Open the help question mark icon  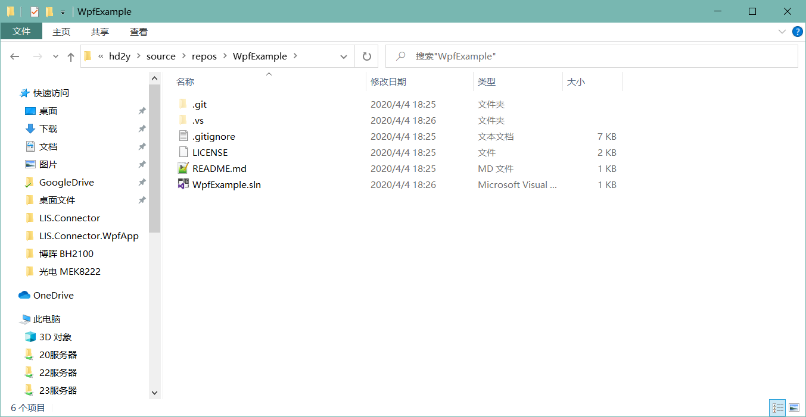[798, 32]
